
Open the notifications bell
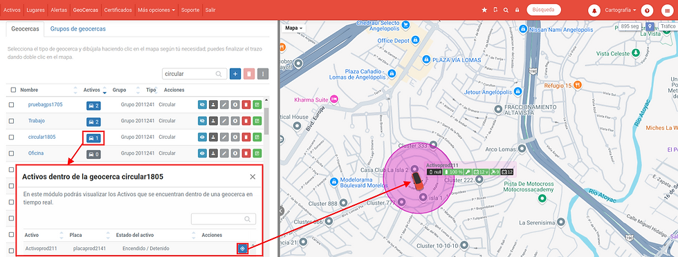(594, 10)
